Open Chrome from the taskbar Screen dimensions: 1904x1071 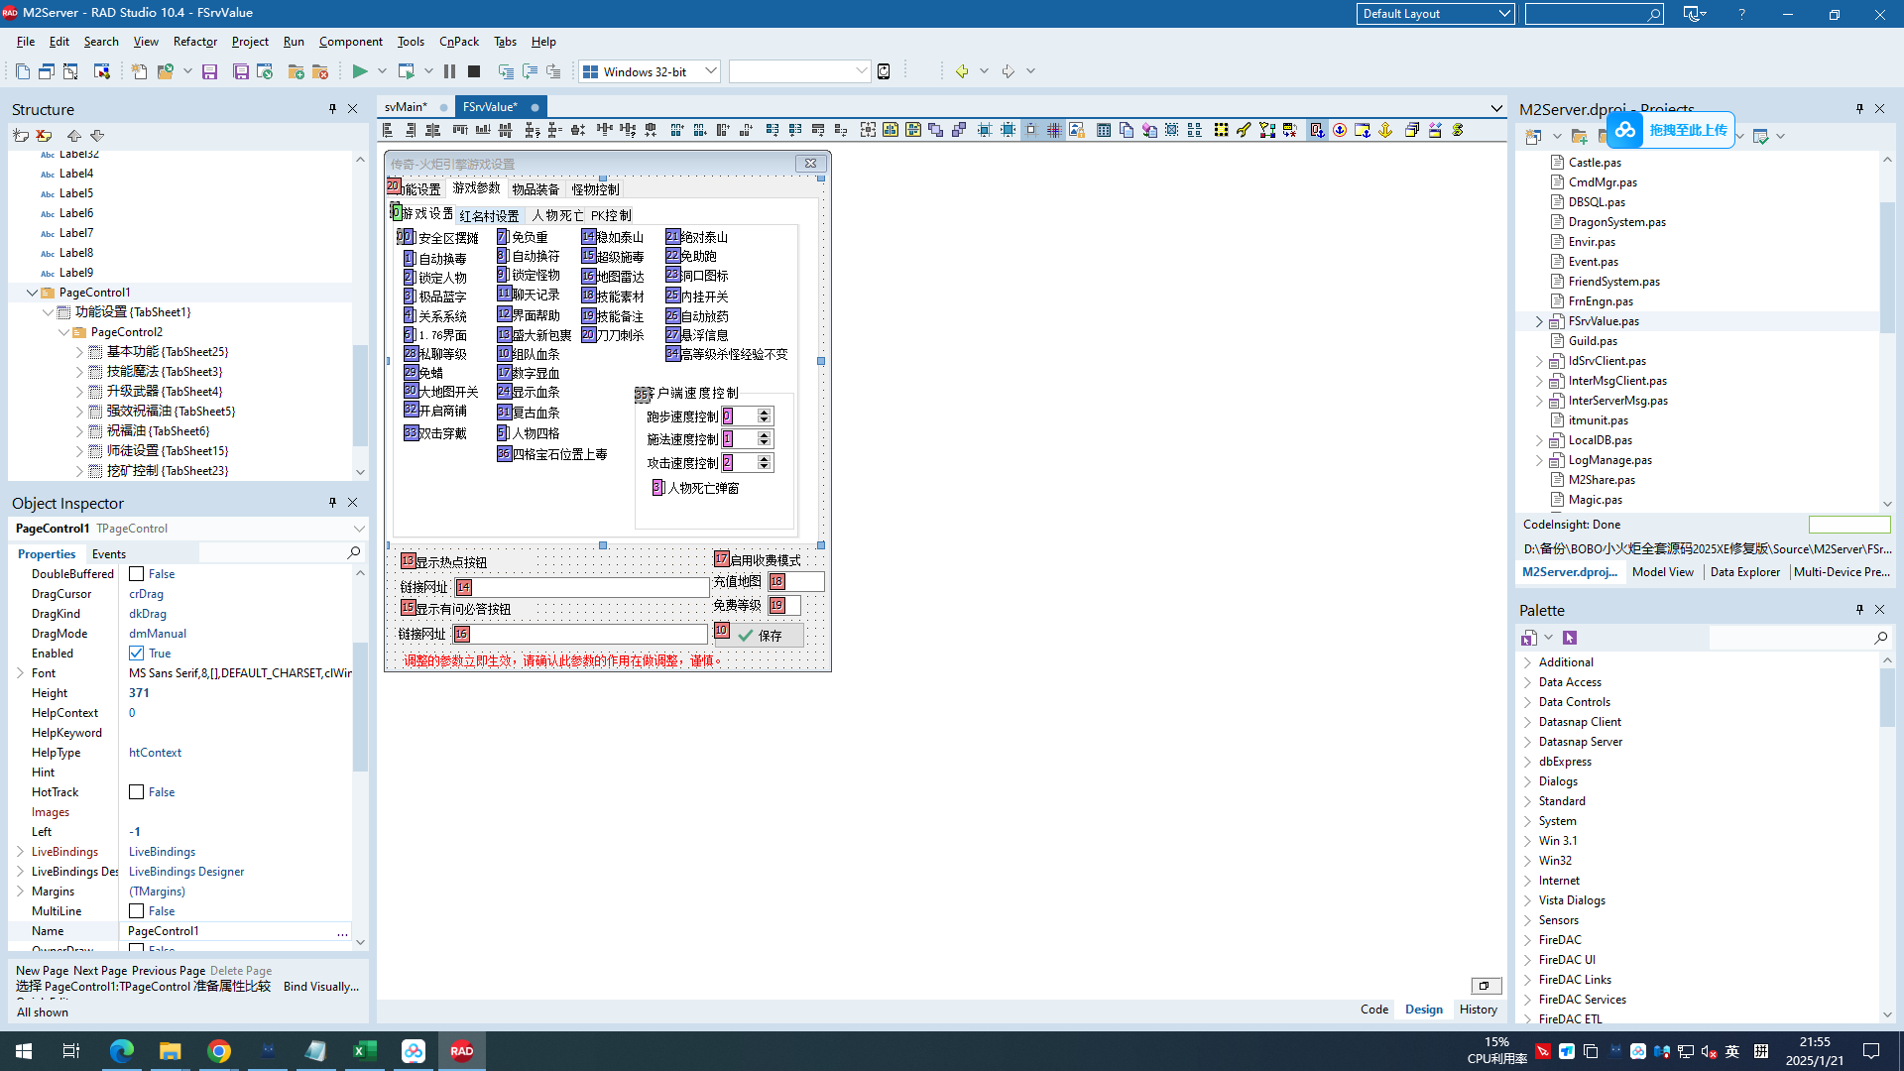click(219, 1051)
